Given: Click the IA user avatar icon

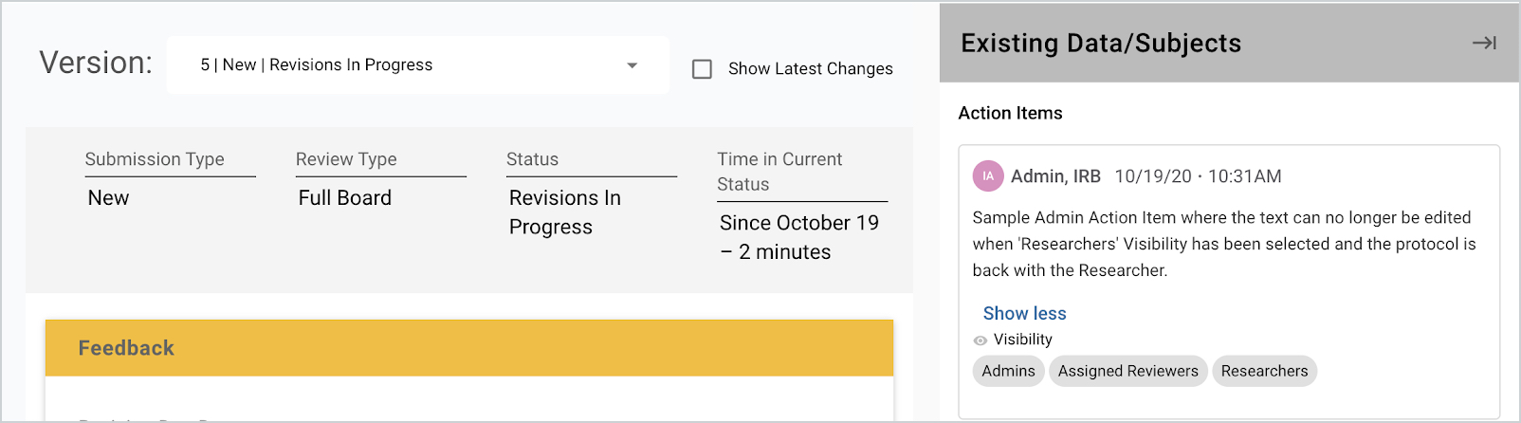Looking at the screenshot, I should [987, 176].
